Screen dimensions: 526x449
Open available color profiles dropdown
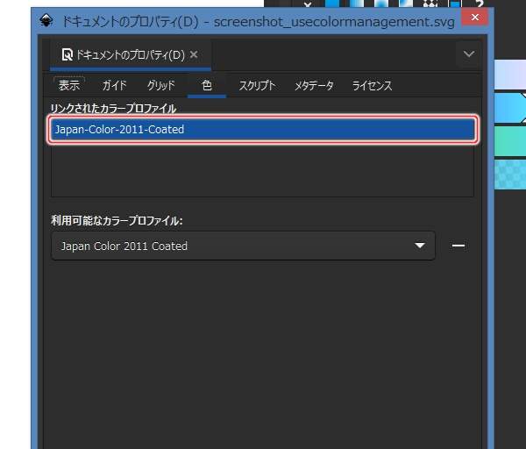243,246
